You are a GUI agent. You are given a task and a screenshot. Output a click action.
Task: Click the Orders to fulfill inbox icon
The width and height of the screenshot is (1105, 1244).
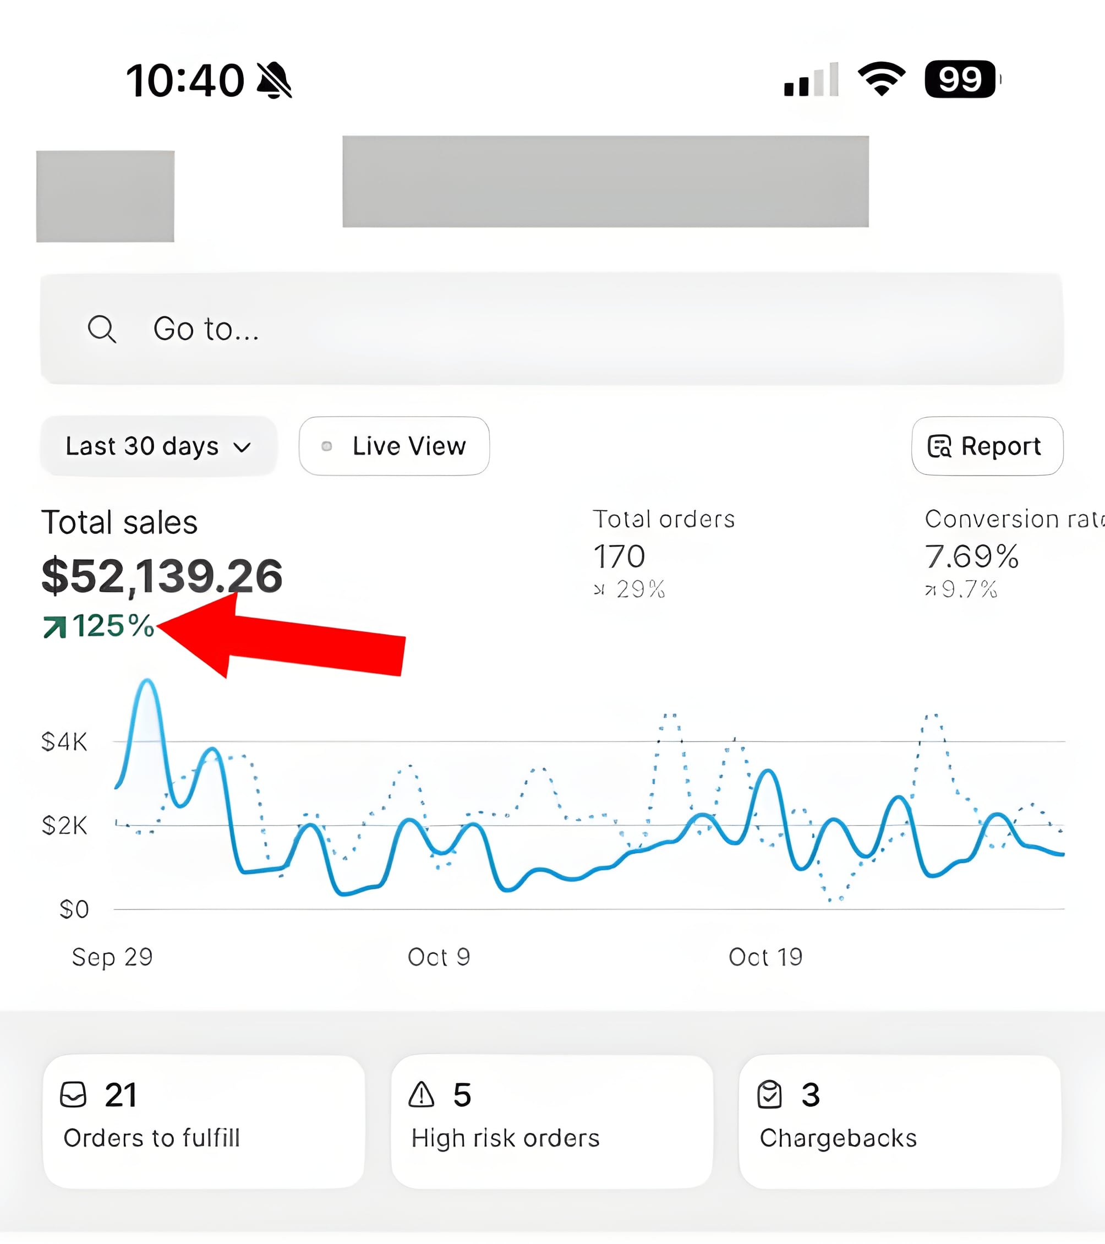pyautogui.click(x=73, y=1094)
